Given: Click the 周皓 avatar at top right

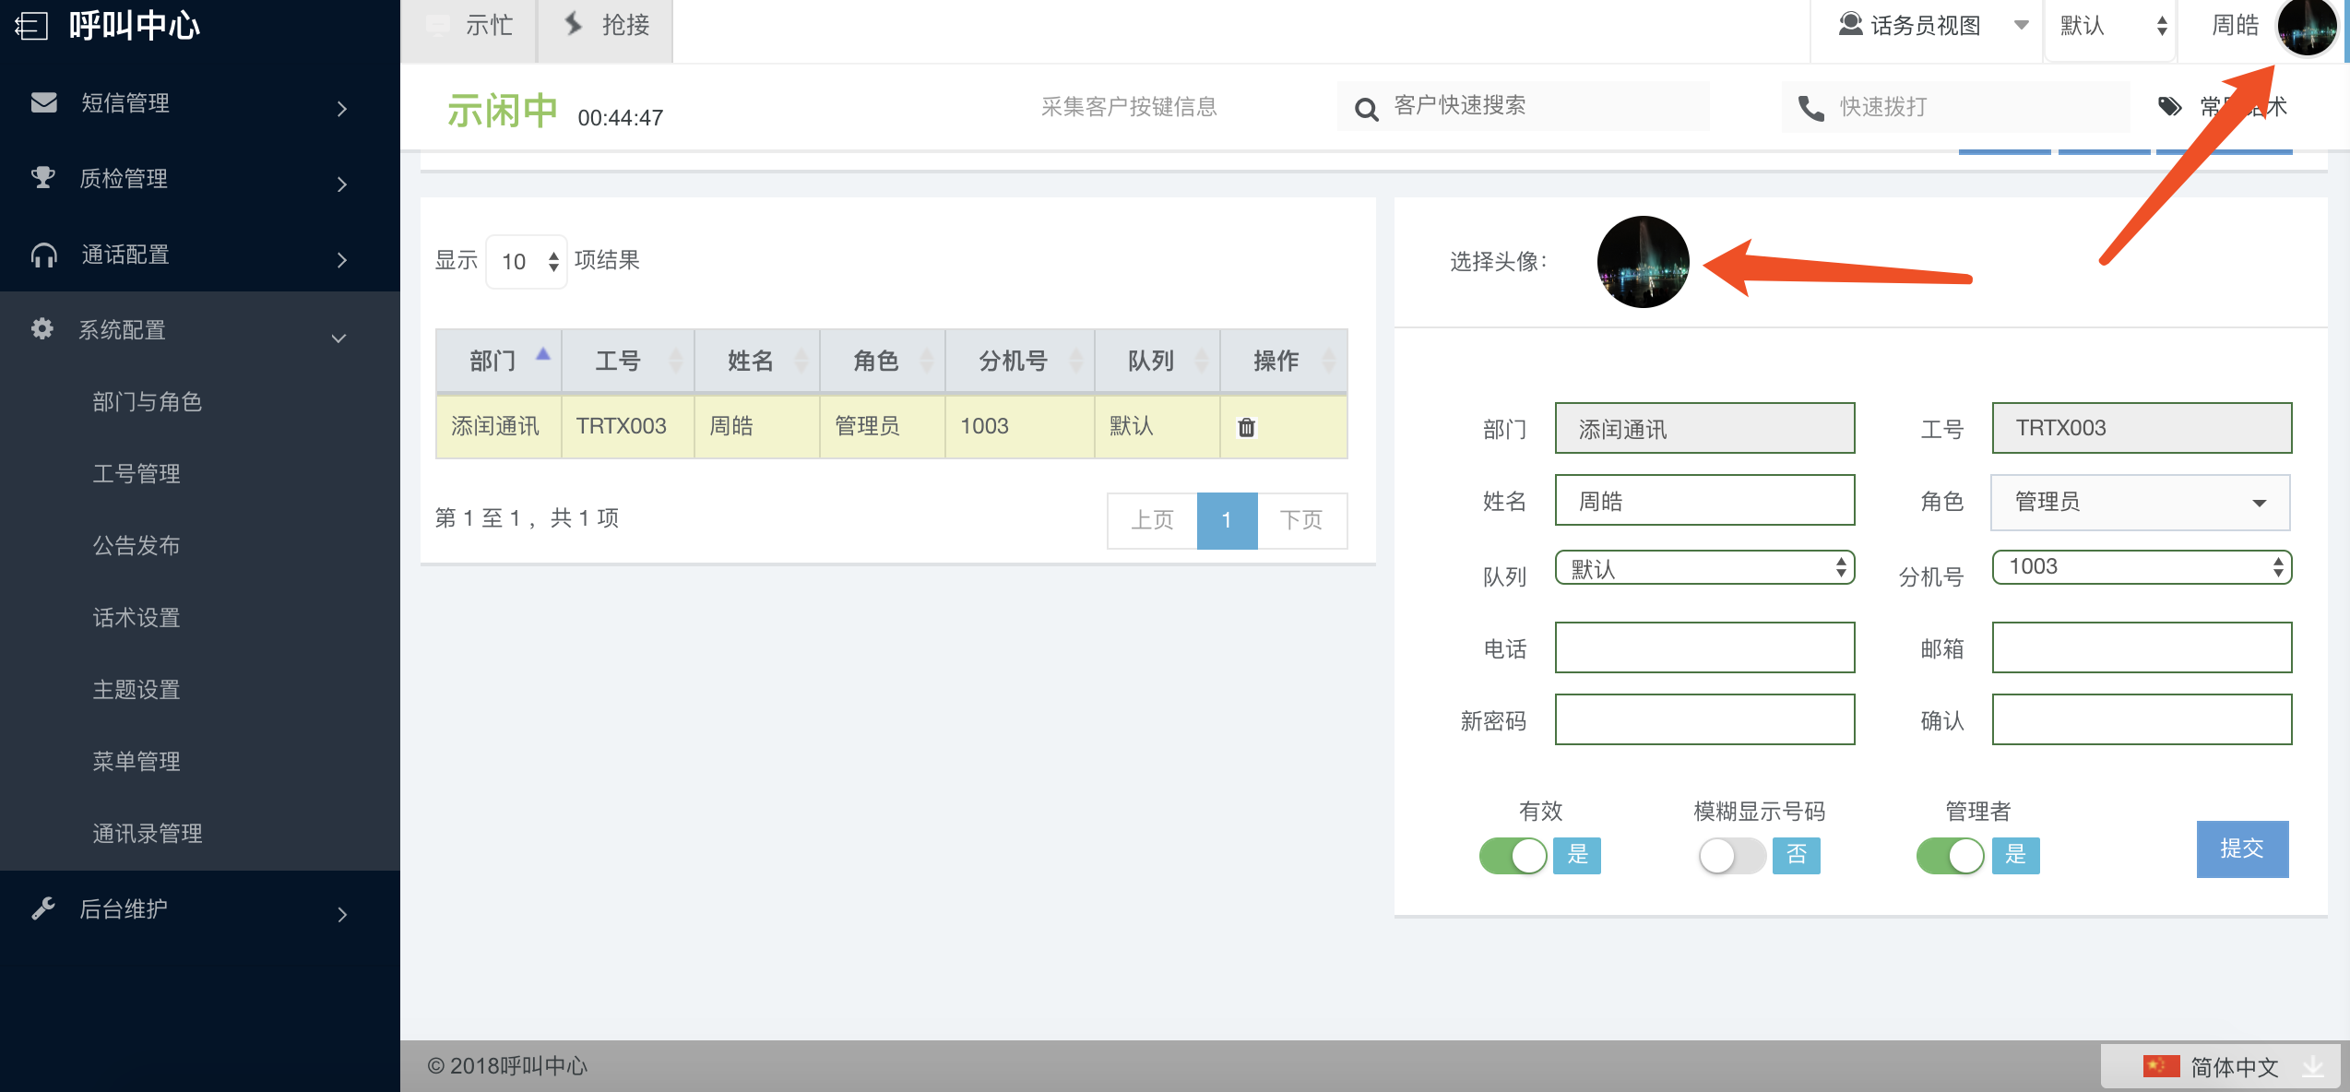Looking at the screenshot, I should tap(2308, 28).
